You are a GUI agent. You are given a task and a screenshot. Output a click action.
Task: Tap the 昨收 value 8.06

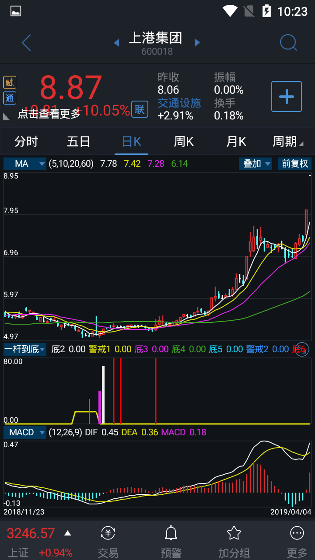pyautogui.click(x=168, y=90)
